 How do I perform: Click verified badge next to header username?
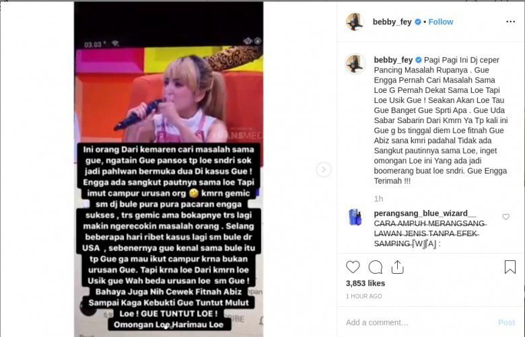click(418, 22)
